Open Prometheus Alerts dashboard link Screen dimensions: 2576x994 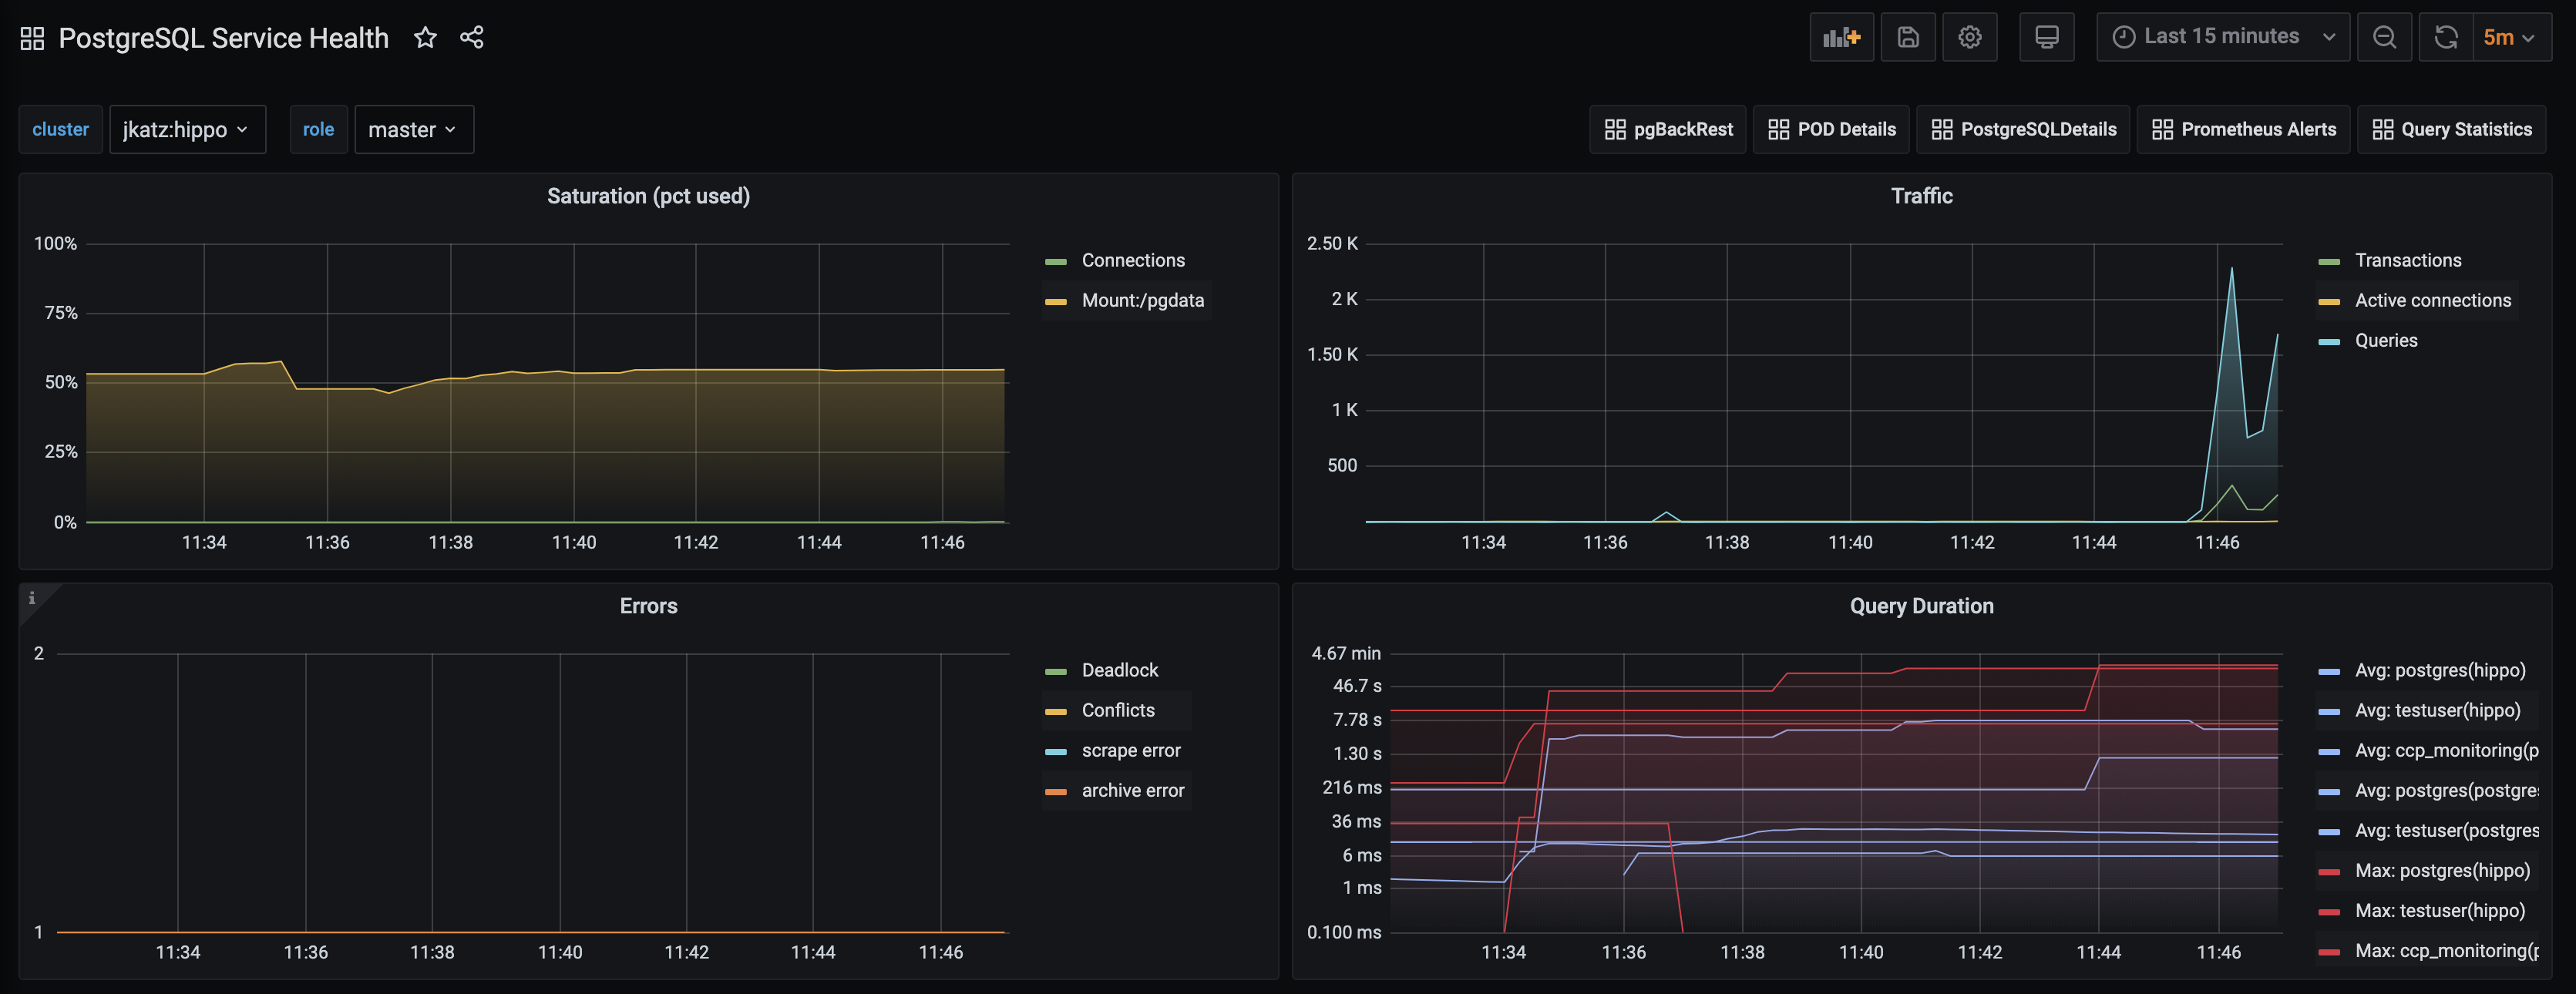[2243, 129]
